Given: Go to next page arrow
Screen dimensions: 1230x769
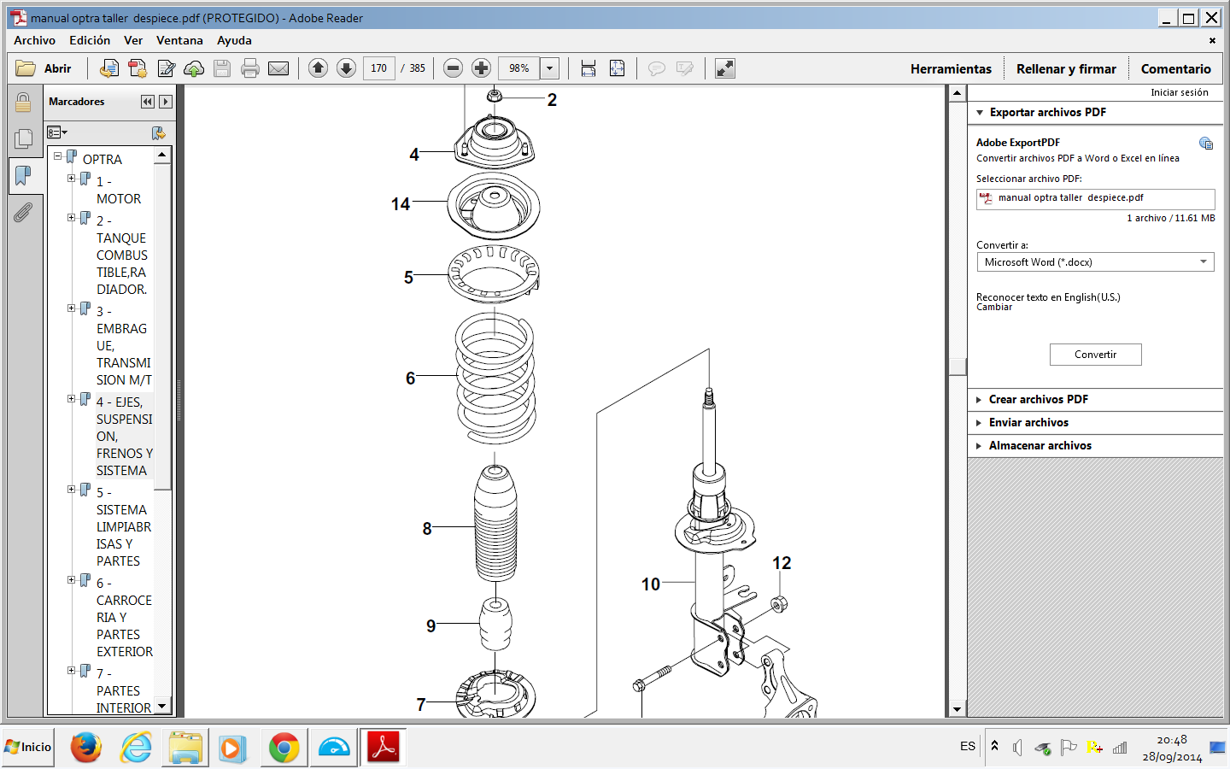Looking at the screenshot, I should tap(346, 68).
